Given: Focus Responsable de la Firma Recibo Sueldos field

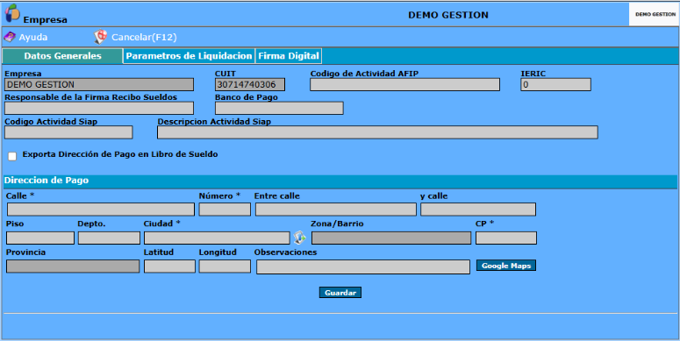Looking at the screenshot, I should click(x=99, y=109).
